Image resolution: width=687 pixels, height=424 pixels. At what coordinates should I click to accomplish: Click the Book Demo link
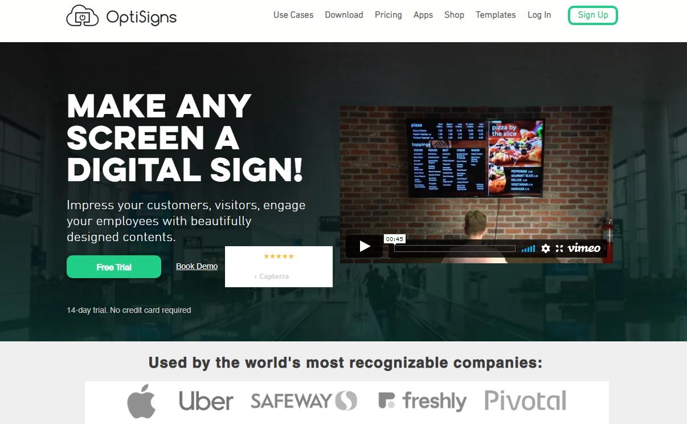pyautogui.click(x=197, y=266)
